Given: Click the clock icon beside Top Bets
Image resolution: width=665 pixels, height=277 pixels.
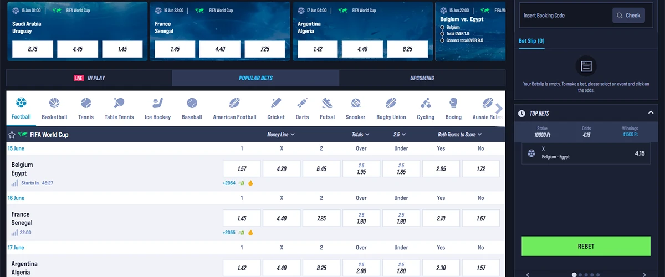Looking at the screenshot, I should [521, 114].
